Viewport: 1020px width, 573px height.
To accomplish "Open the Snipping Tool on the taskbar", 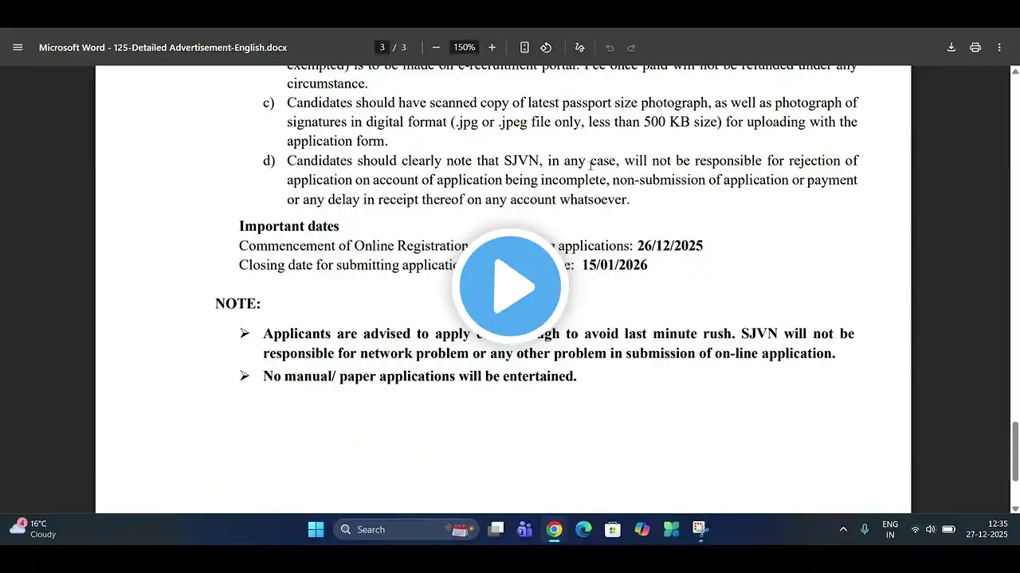I will [x=700, y=529].
